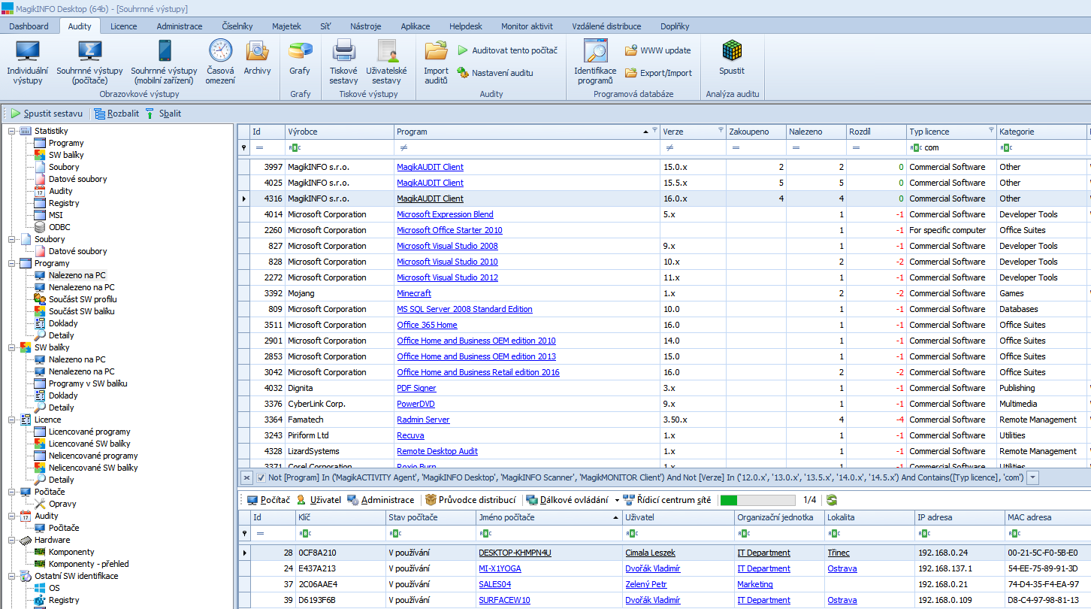Click Auditovat tento počítač

(507, 50)
